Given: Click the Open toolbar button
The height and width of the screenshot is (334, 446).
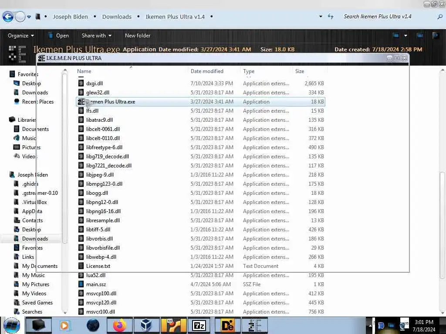Looking at the screenshot, I should tap(59, 36).
